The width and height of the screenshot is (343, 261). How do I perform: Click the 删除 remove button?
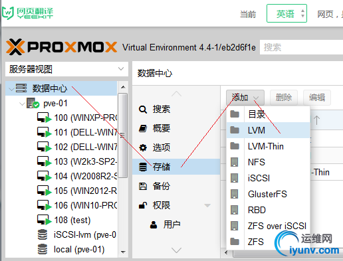click(x=284, y=98)
